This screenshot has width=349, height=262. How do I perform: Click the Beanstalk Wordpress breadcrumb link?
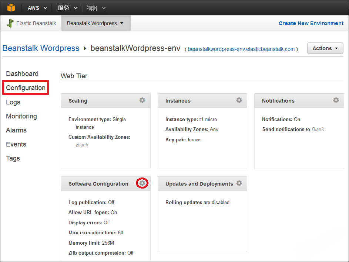(41, 48)
